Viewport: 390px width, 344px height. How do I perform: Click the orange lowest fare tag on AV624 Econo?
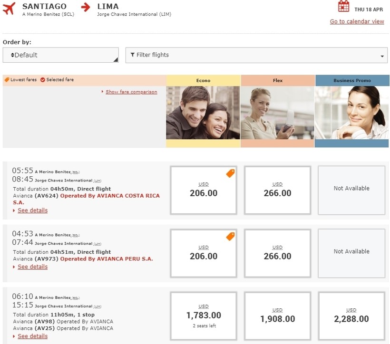pos(230,173)
